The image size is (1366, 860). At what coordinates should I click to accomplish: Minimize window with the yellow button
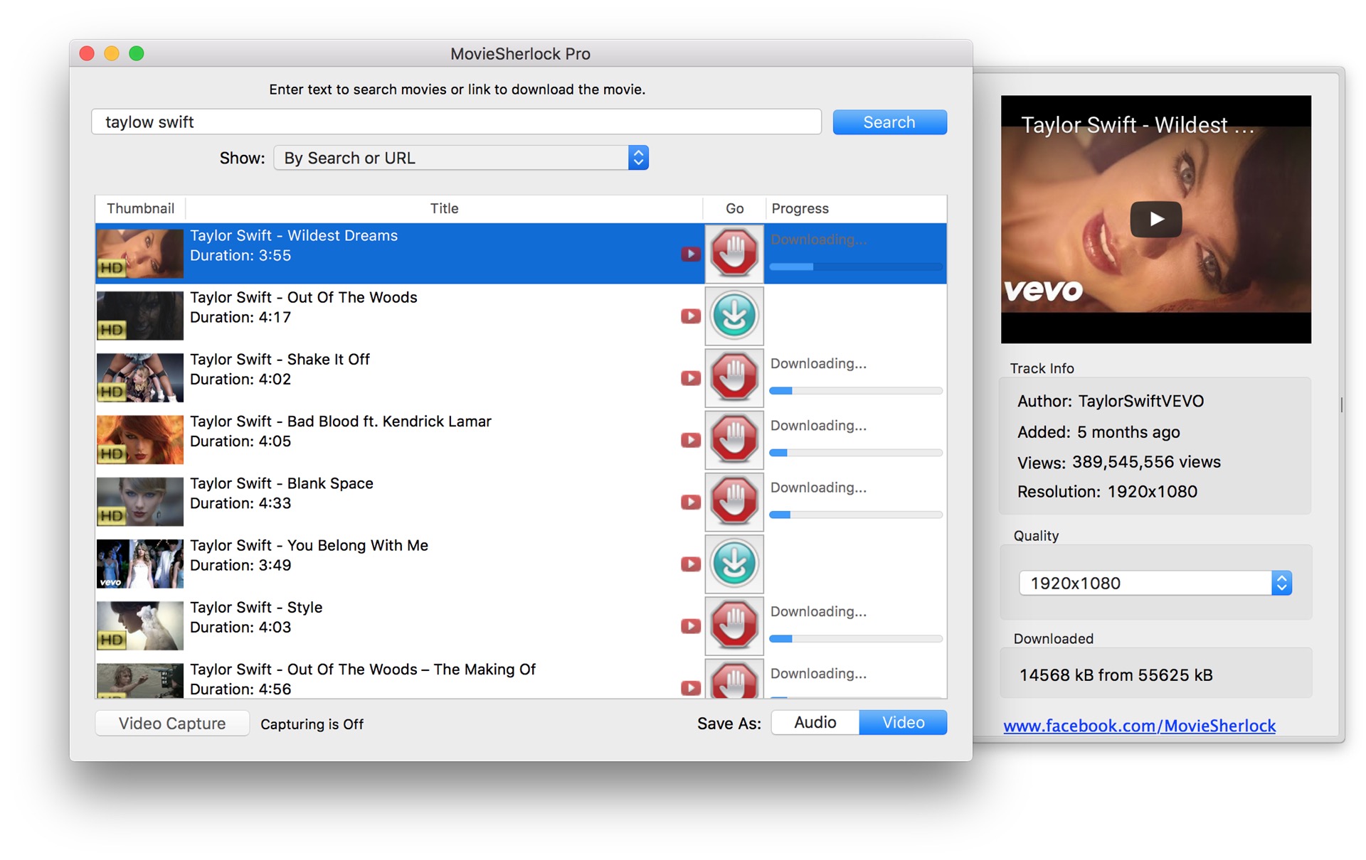click(112, 53)
